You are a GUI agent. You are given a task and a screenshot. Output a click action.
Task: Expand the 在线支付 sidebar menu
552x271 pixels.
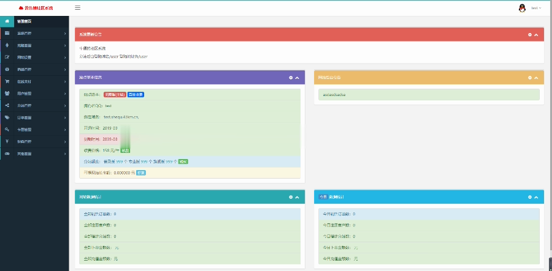pos(34,81)
